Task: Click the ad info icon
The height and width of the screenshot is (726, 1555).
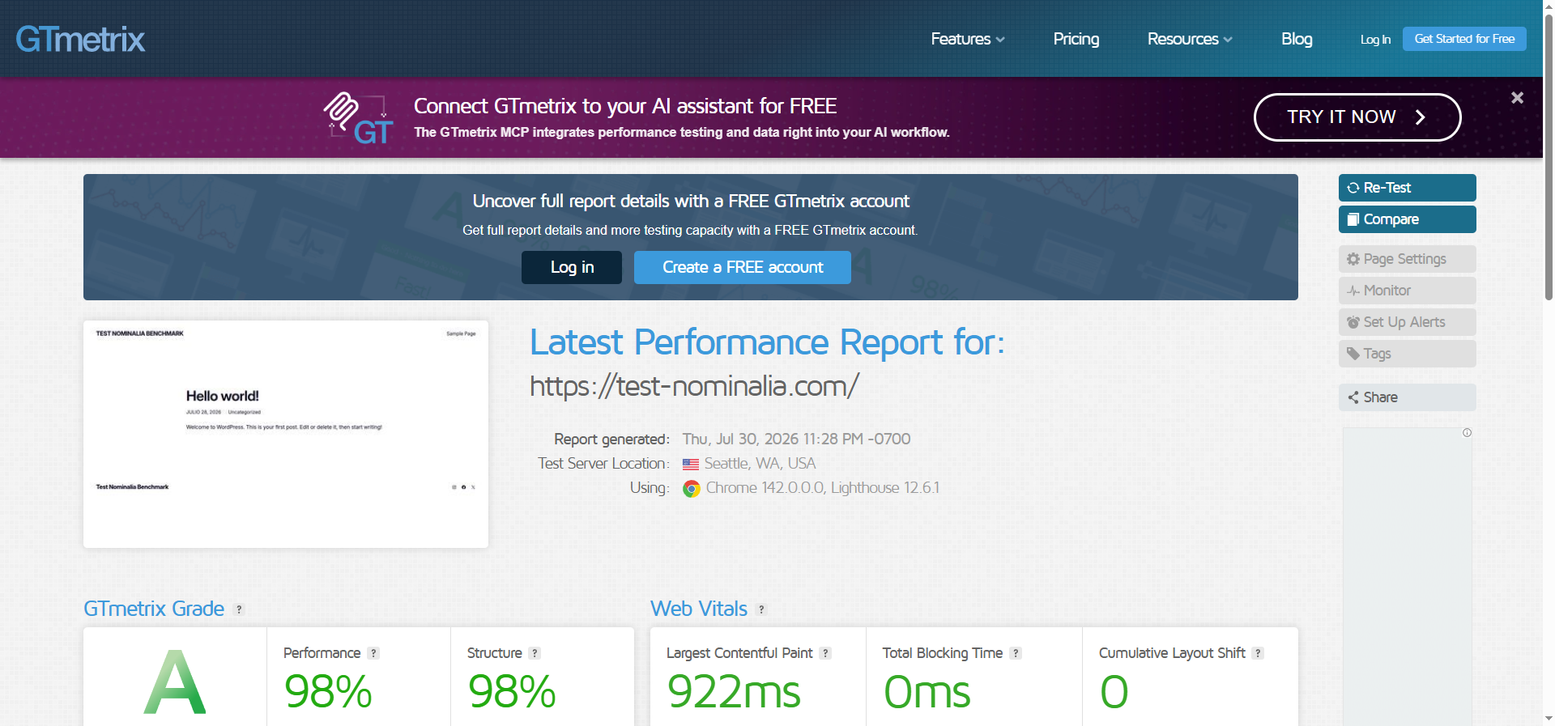Action: tap(1467, 433)
